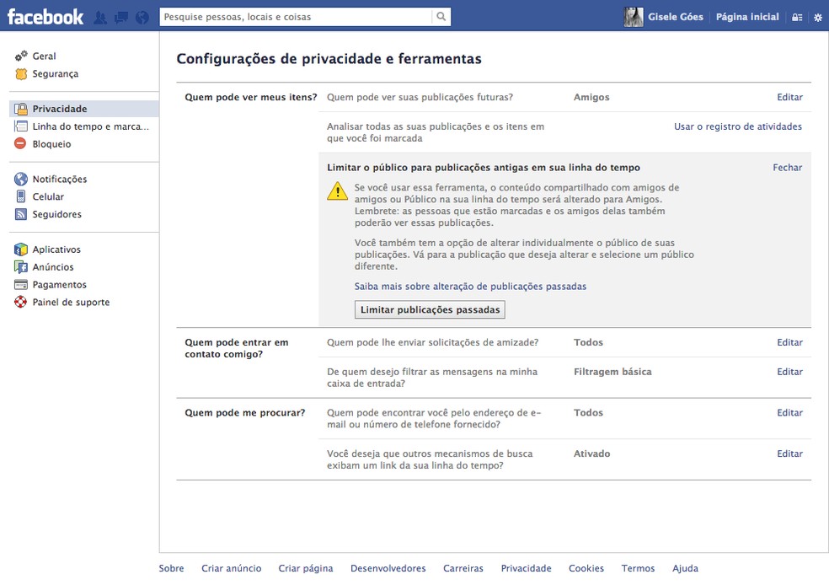Image resolution: width=829 pixels, height=585 pixels.
Task: Click the 'Amigos' audience value
Action: (591, 97)
